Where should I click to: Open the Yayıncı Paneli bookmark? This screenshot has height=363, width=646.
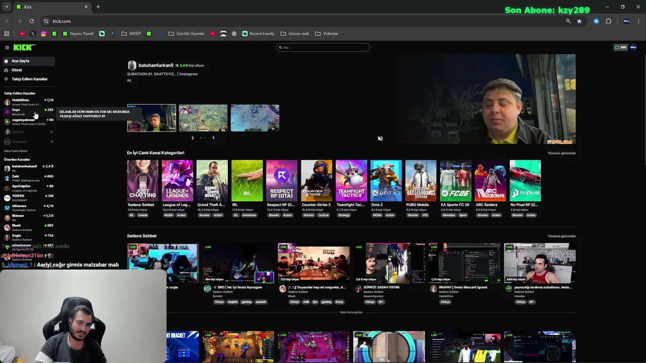78,34
